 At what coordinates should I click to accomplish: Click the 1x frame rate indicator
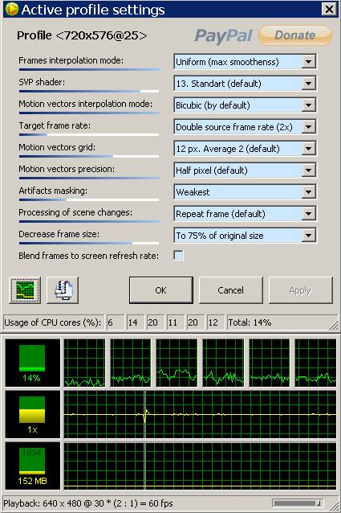point(32,414)
